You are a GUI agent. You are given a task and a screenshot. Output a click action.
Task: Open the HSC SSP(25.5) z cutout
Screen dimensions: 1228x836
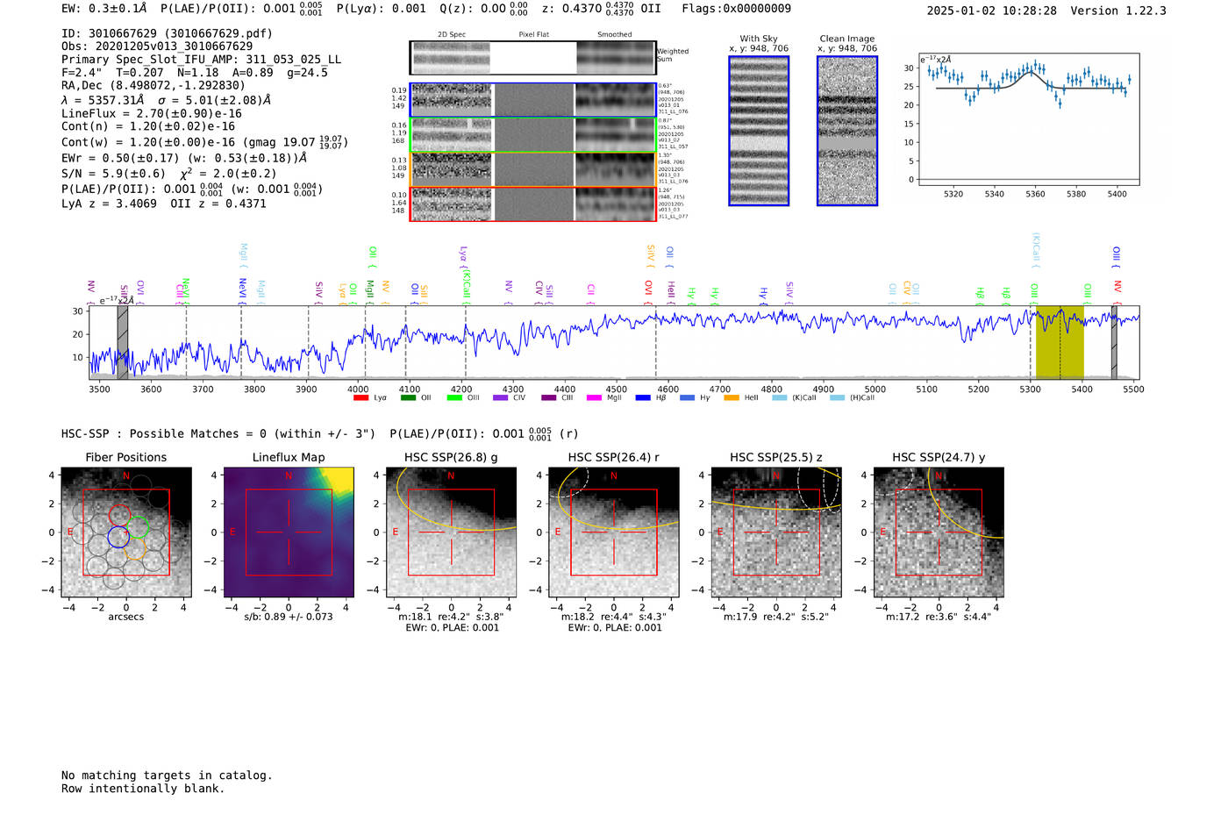(x=776, y=532)
